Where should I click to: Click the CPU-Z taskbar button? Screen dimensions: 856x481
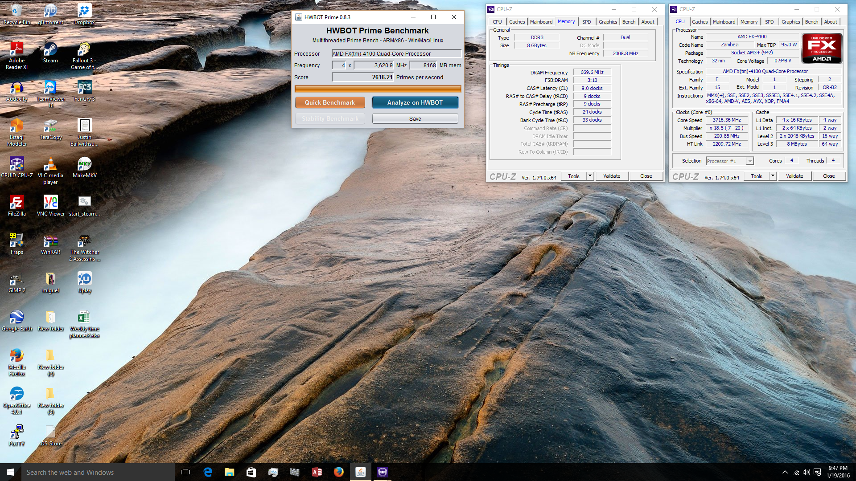382,472
